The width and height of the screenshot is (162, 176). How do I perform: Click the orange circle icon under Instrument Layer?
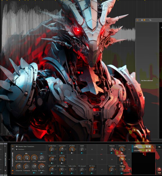pyautogui.click(x=13, y=170)
